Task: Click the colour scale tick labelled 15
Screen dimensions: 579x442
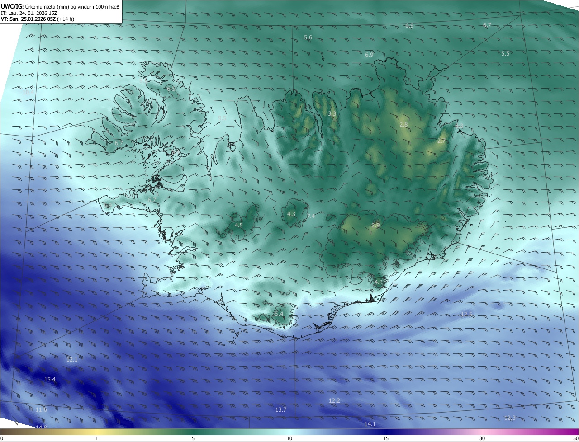Action: coord(386,438)
